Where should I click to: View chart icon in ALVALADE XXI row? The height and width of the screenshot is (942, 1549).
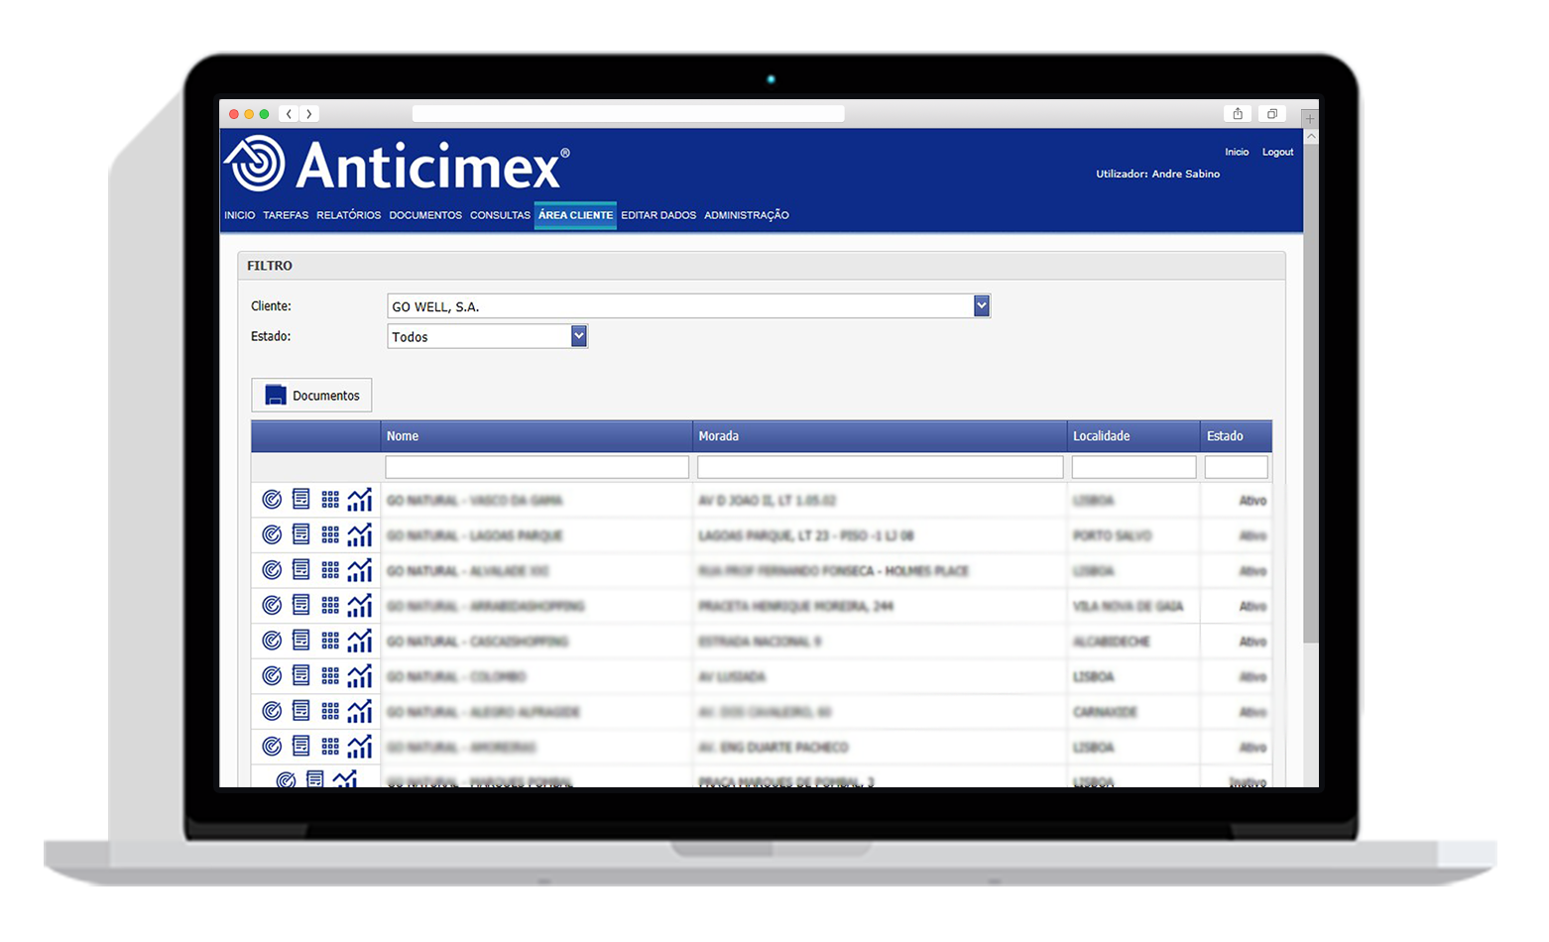pos(360,570)
